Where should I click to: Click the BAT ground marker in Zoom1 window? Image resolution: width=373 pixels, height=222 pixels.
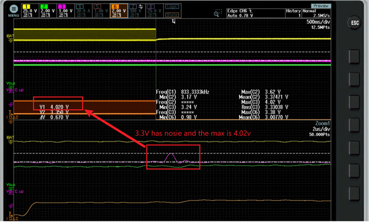coord(10,140)
